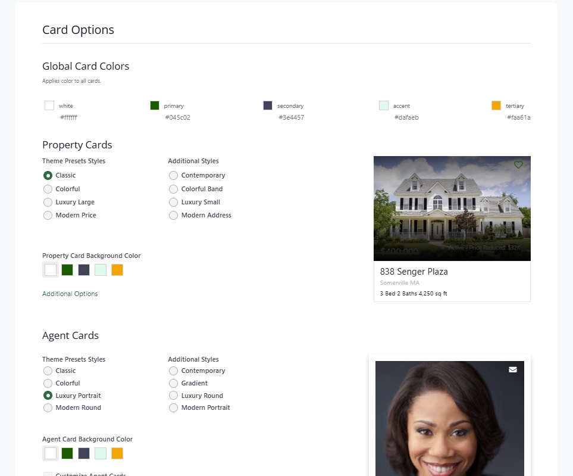Click the white global card color swatch

pos(49,105)
